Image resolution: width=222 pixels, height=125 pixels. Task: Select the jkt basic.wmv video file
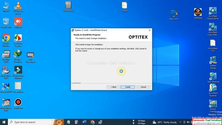click(x=174, y=15)
